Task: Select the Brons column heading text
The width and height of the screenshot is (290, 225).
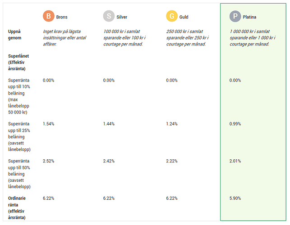Action: coord(62,17)
